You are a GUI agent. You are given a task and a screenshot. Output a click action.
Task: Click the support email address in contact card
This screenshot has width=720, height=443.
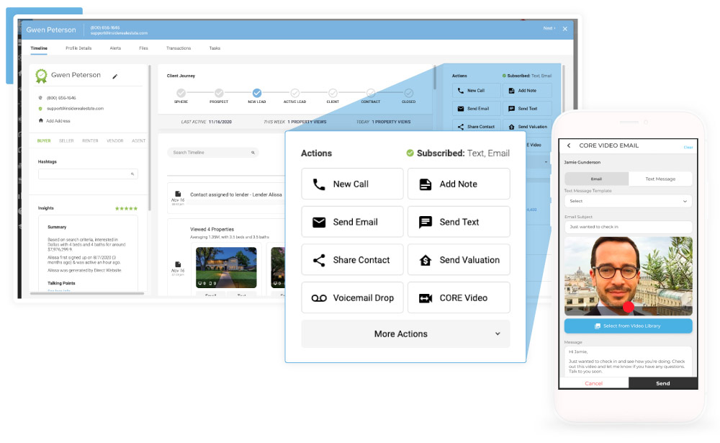click(76, 109)
